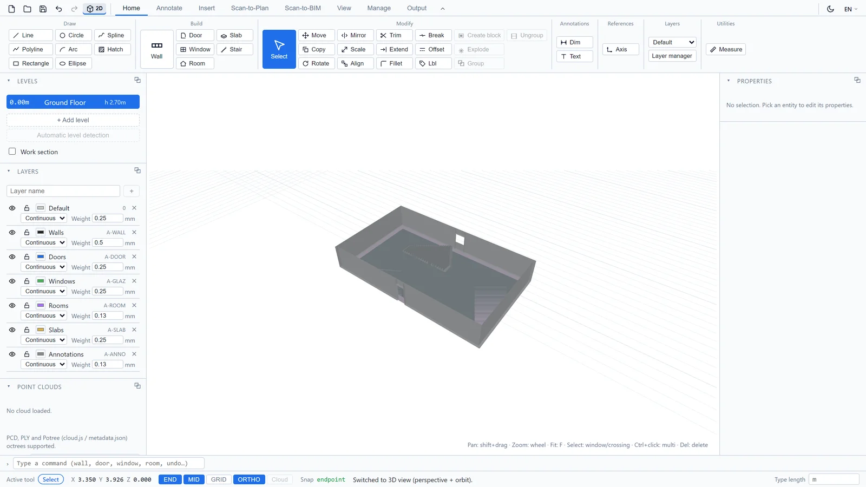Insert a Window element
This screenshot has height=487, width=866.
click(x=195, y=49)
